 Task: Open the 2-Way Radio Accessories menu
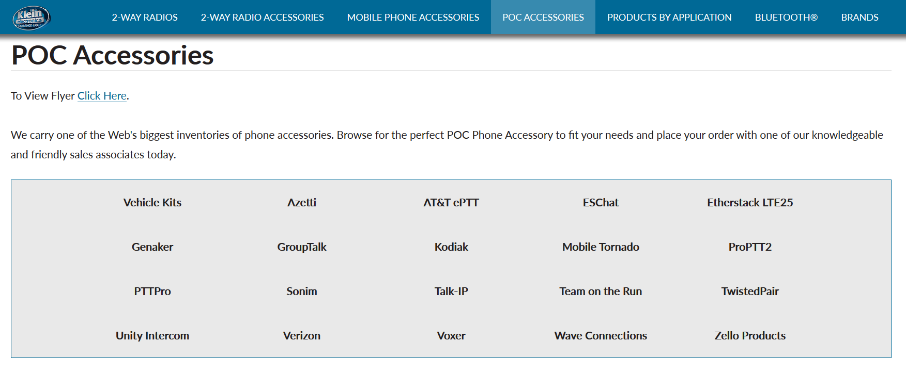(x=262, y=17)
